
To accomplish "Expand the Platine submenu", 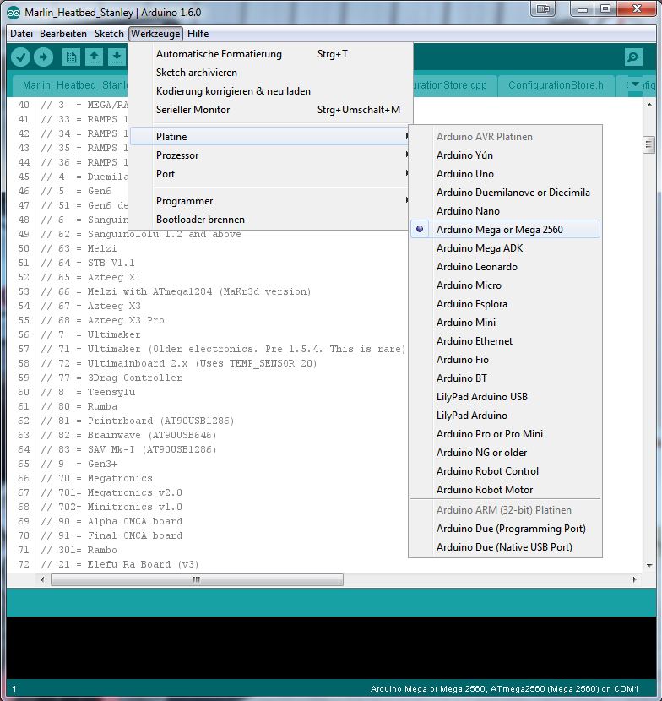I will coord(270,136).
